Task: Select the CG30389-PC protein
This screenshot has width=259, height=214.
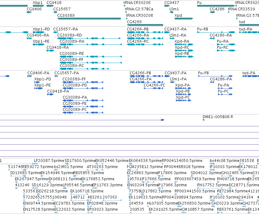Action: [83, 113]
